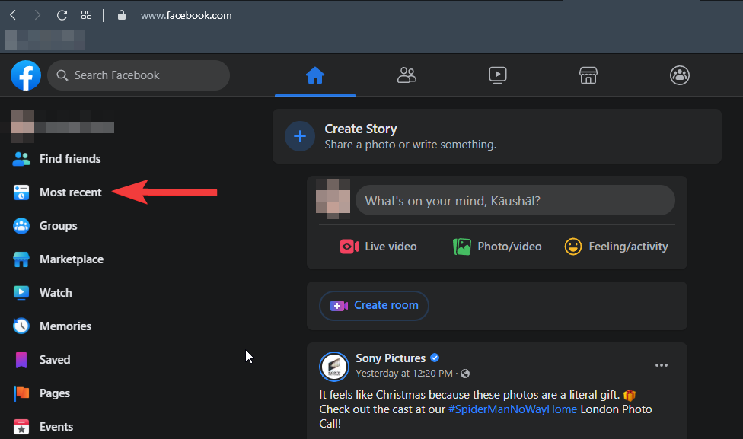Click the Memories clock icon
Image resolution: width=743 pixels, height=439 pixels.
pos(21,326)
